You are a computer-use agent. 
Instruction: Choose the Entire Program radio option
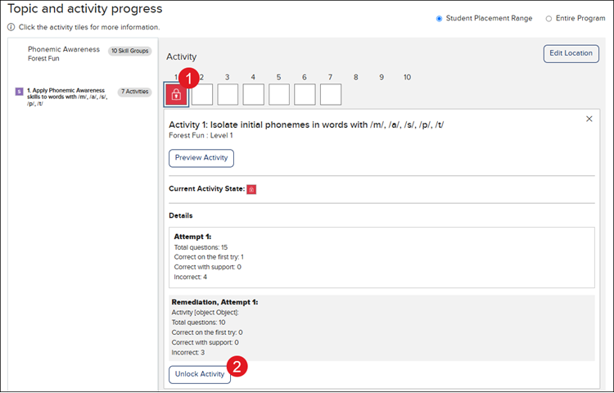click(549, 18)
